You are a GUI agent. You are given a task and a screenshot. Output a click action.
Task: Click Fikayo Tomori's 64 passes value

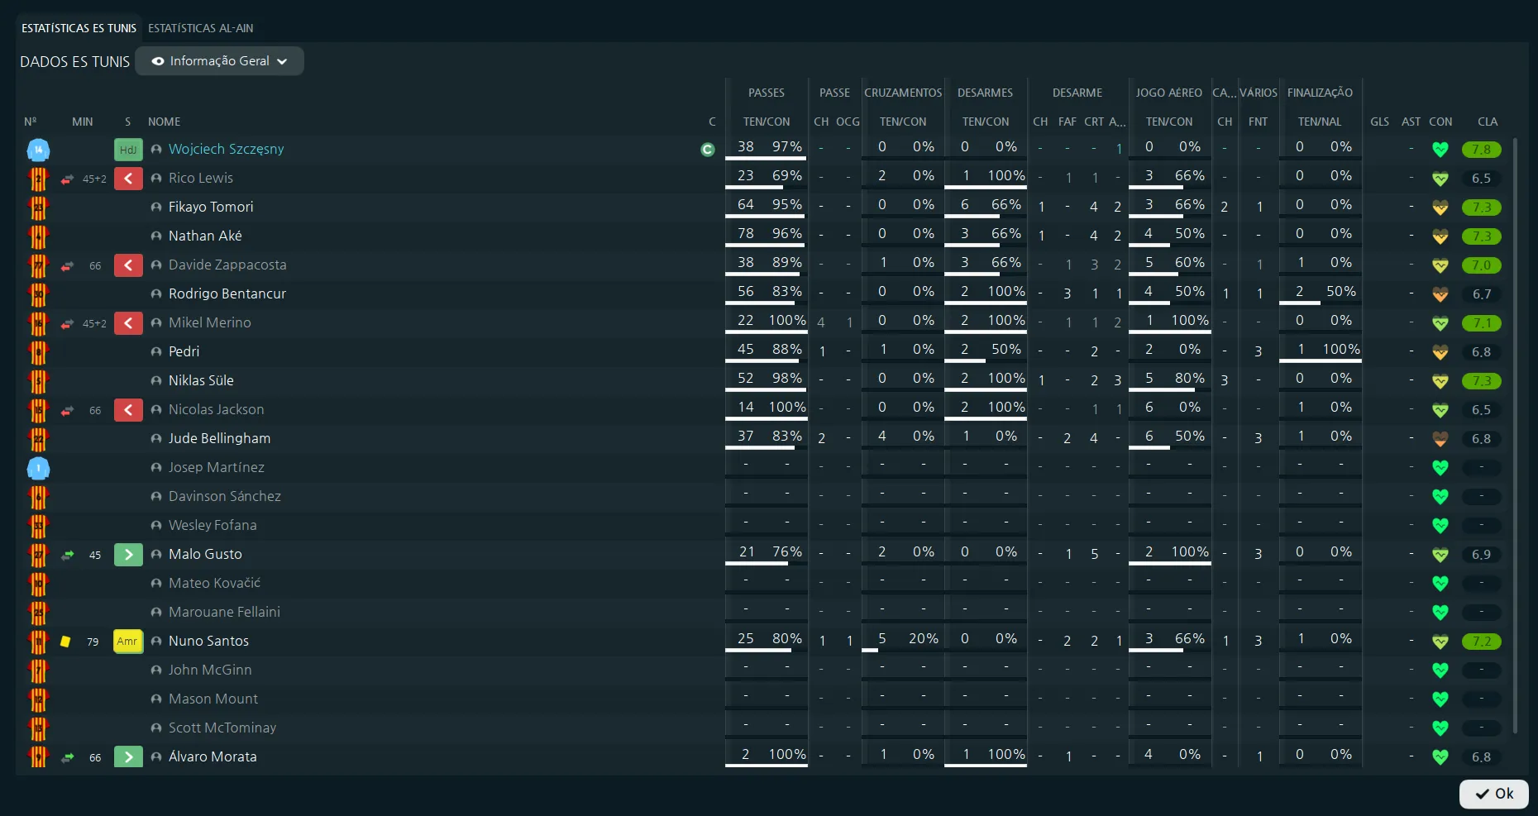tap(746, 205)
